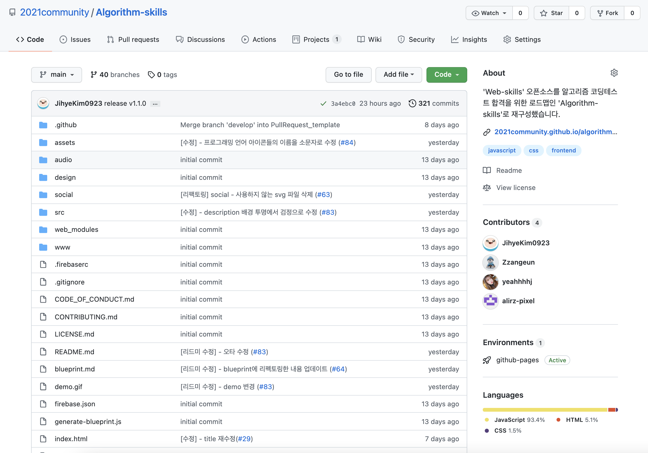Screen dimensions: 648x453
Task: Click the red HTML segment of language bar
Action: point(612,410)
